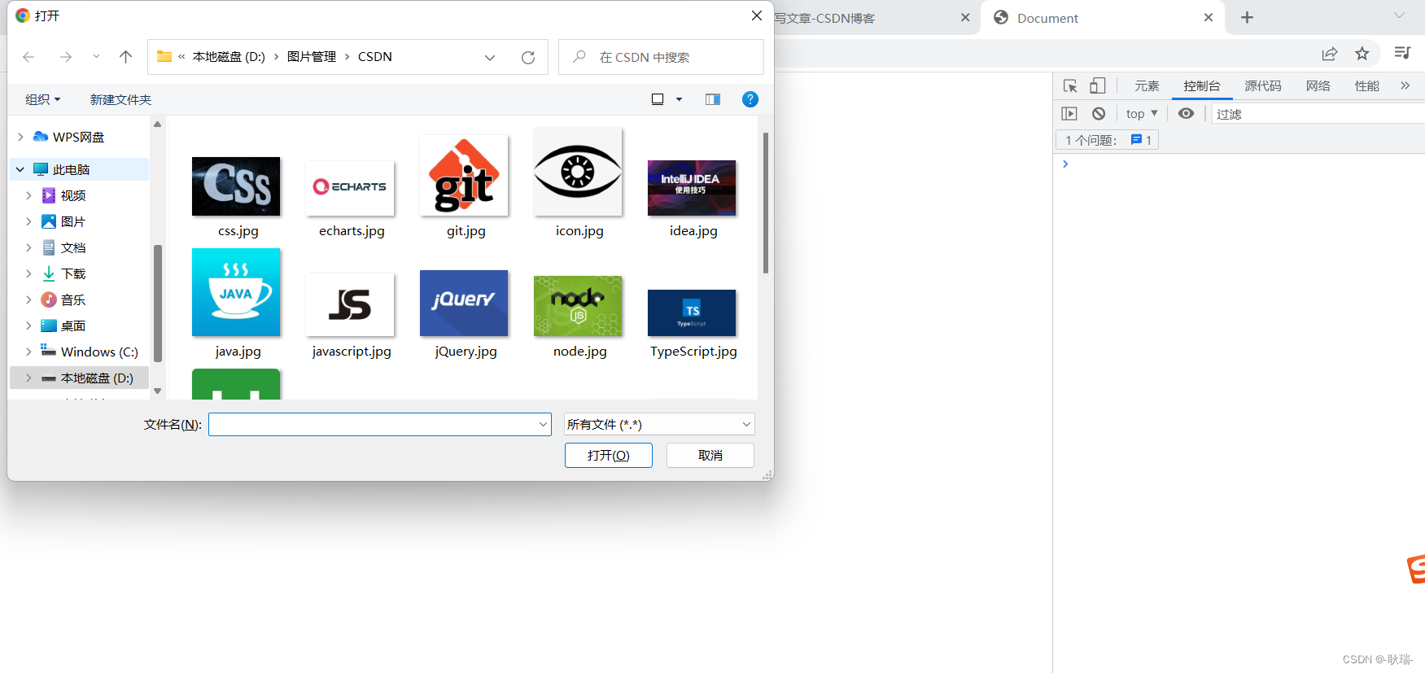Select icon.jpg eye thumbnail
Viewport: 1425px width, 673px height.
(x=578, y=172)
